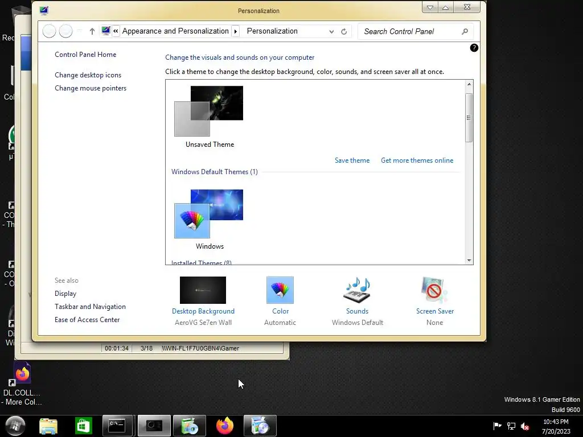583x437 pixels.
Task: Click the Personalization window title icon
Action: (44, 10)
